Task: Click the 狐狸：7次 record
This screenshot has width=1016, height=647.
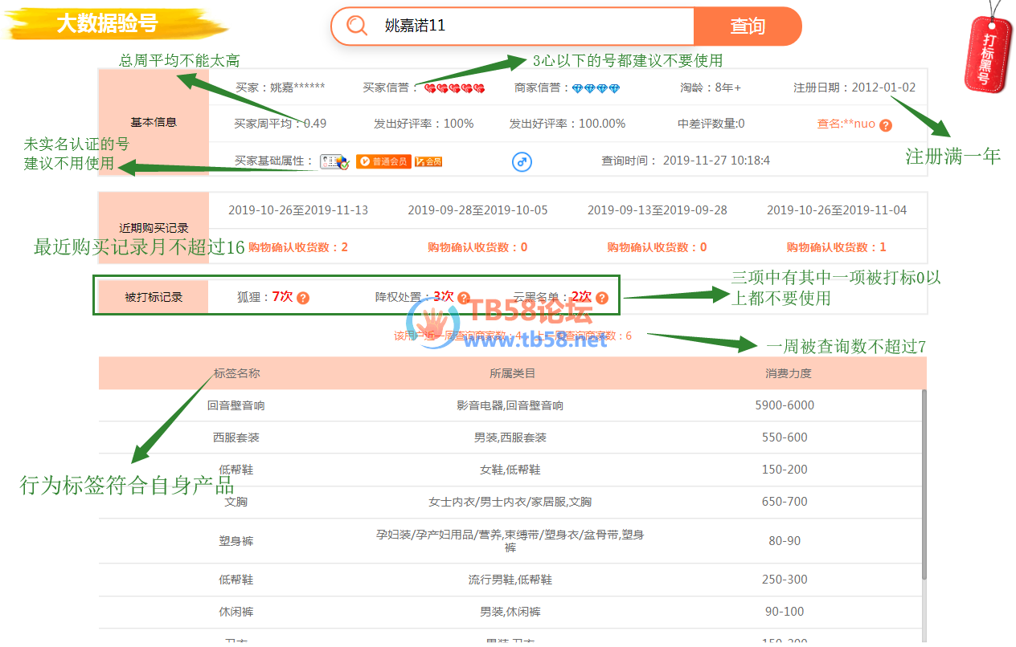Action: pyautogui.click(x=265, y=297)
